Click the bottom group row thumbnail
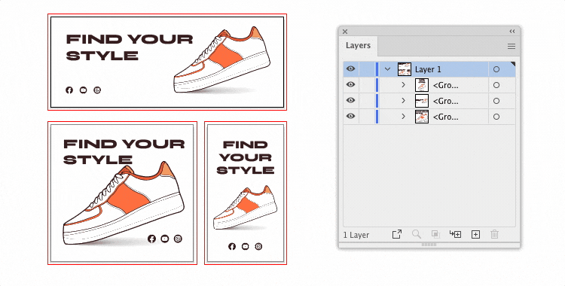 422,117
